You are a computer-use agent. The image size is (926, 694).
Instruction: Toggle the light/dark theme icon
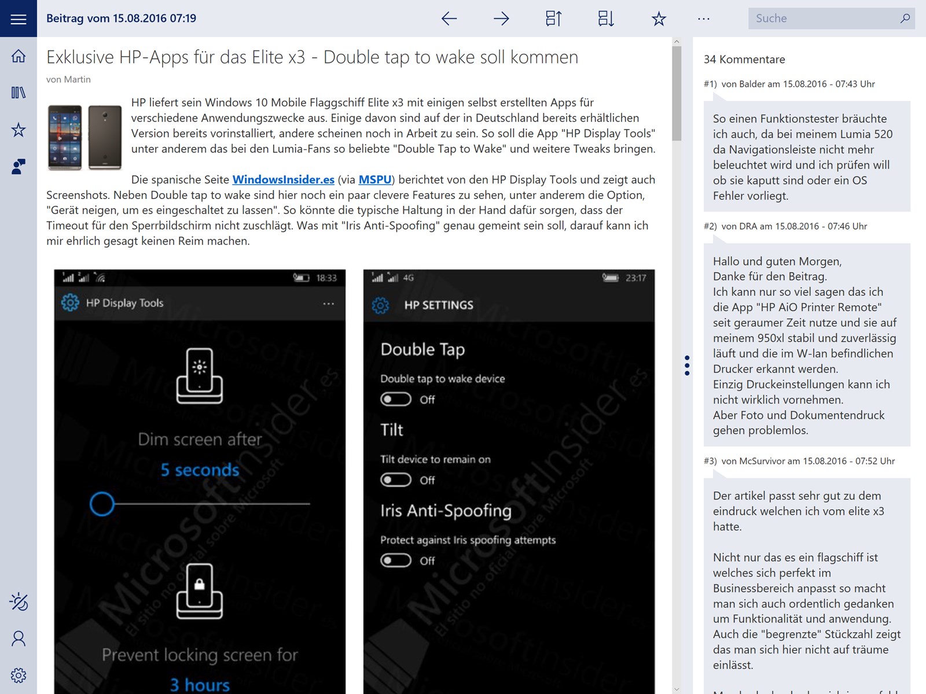pos(19,601)
